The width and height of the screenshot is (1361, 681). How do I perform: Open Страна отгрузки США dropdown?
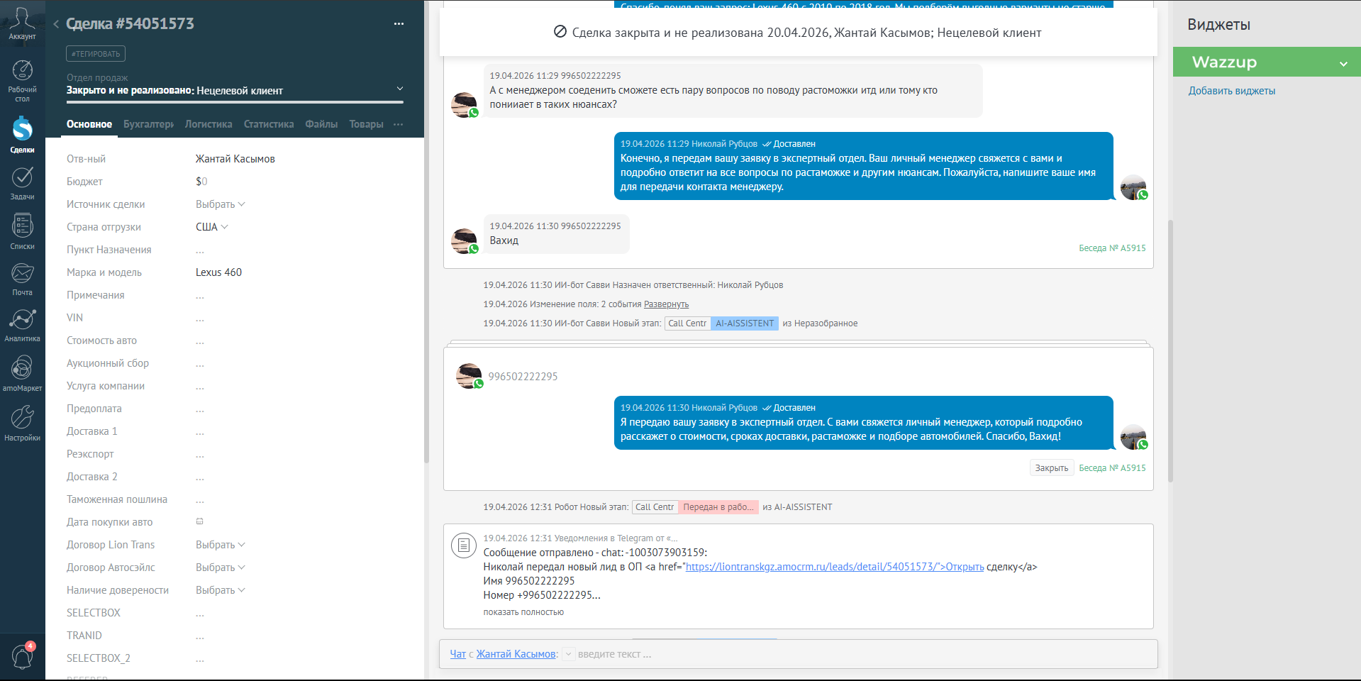211,227
